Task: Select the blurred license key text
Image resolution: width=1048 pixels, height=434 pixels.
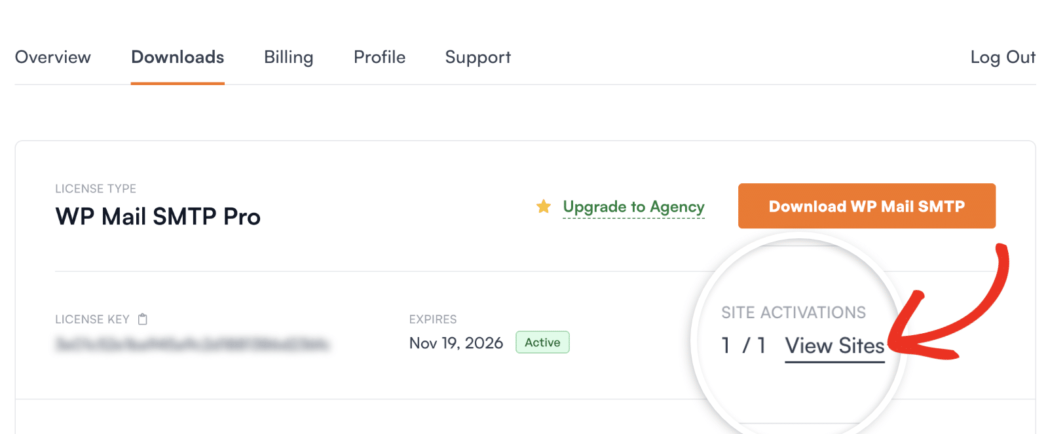Action: point(192,344)
